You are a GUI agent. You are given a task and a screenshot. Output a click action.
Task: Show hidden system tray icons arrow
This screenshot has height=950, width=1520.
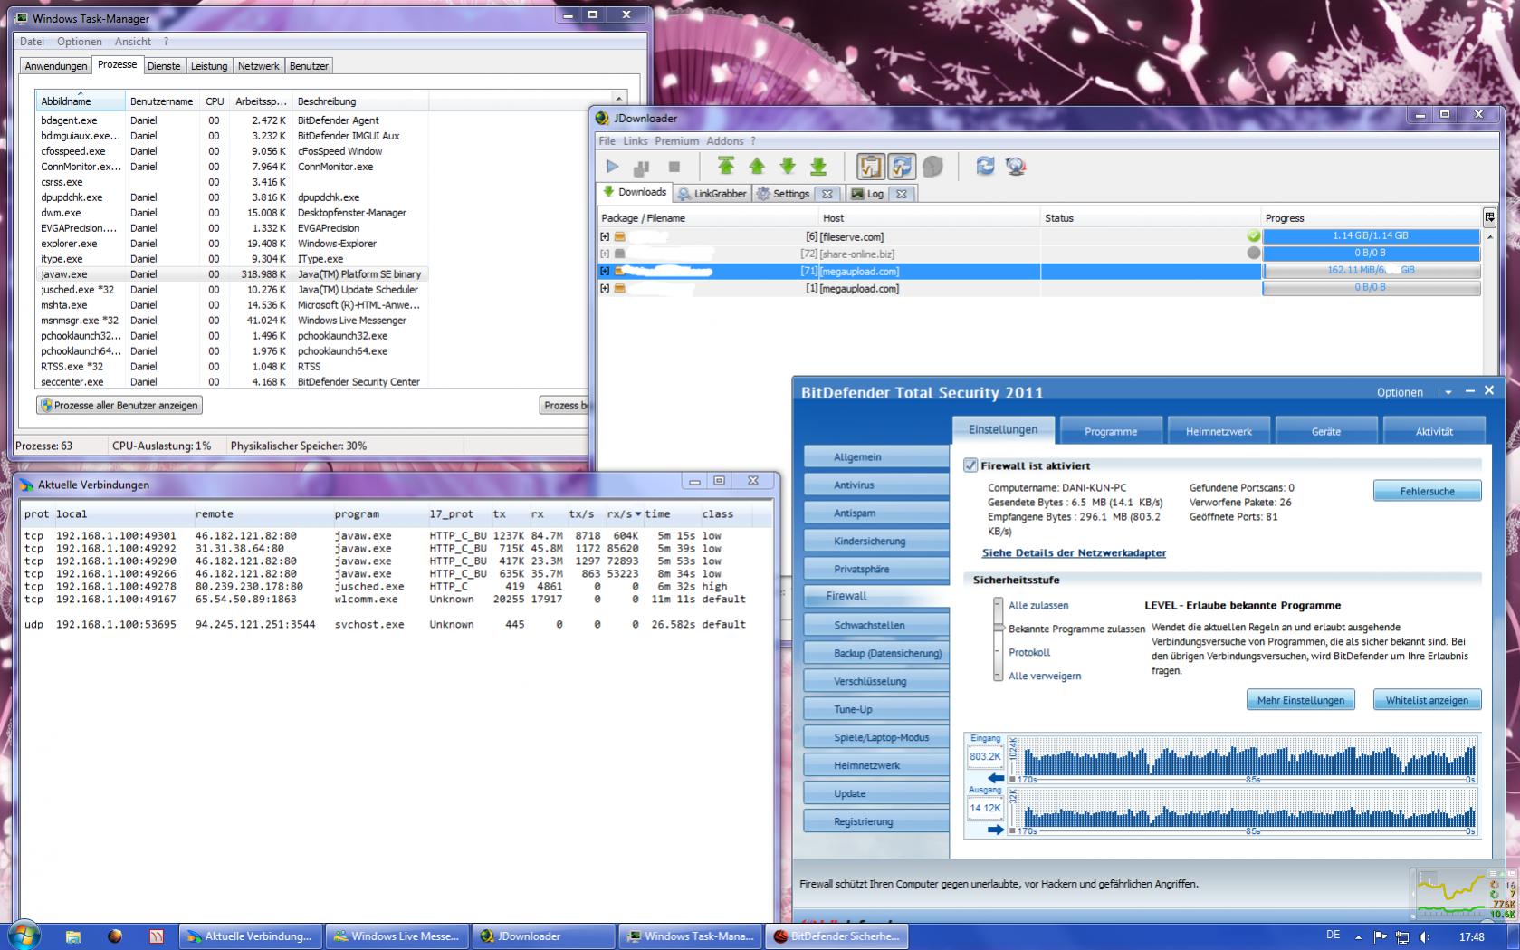(1358, 937)
